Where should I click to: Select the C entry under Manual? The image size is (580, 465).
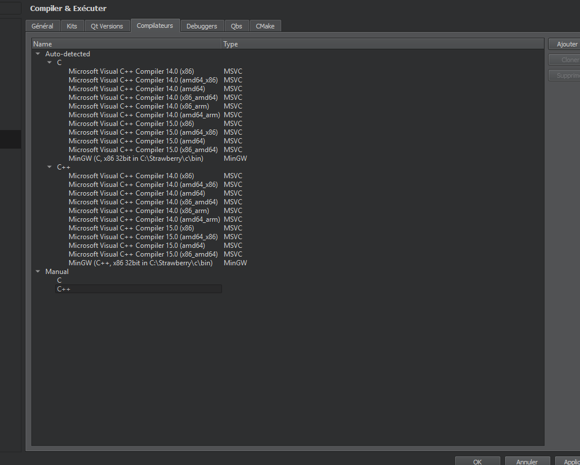59,280
